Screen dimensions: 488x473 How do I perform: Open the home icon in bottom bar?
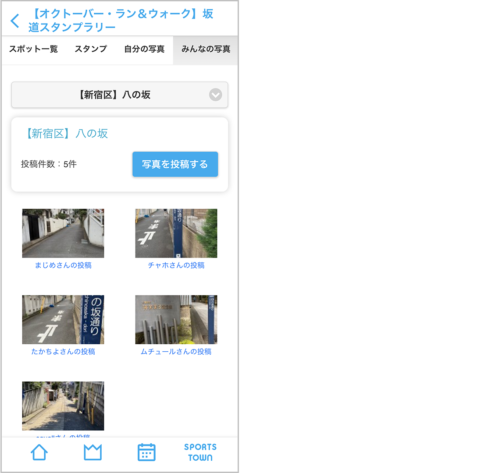tap(39, 452)
